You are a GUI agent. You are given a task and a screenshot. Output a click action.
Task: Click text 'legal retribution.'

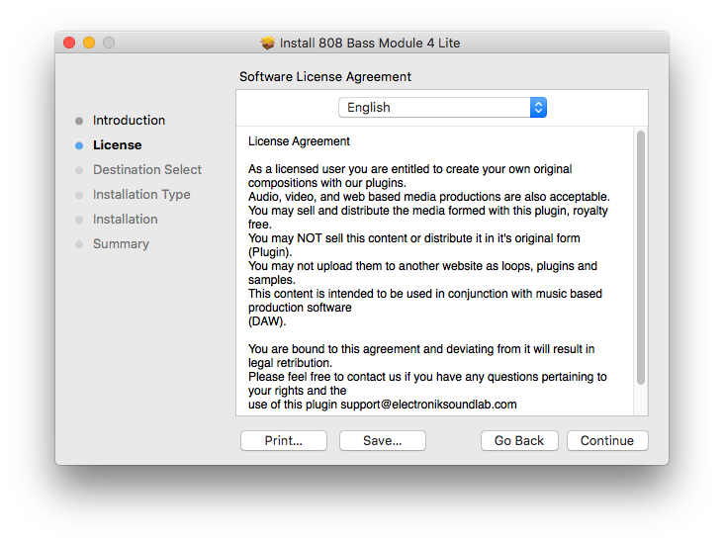290,363
